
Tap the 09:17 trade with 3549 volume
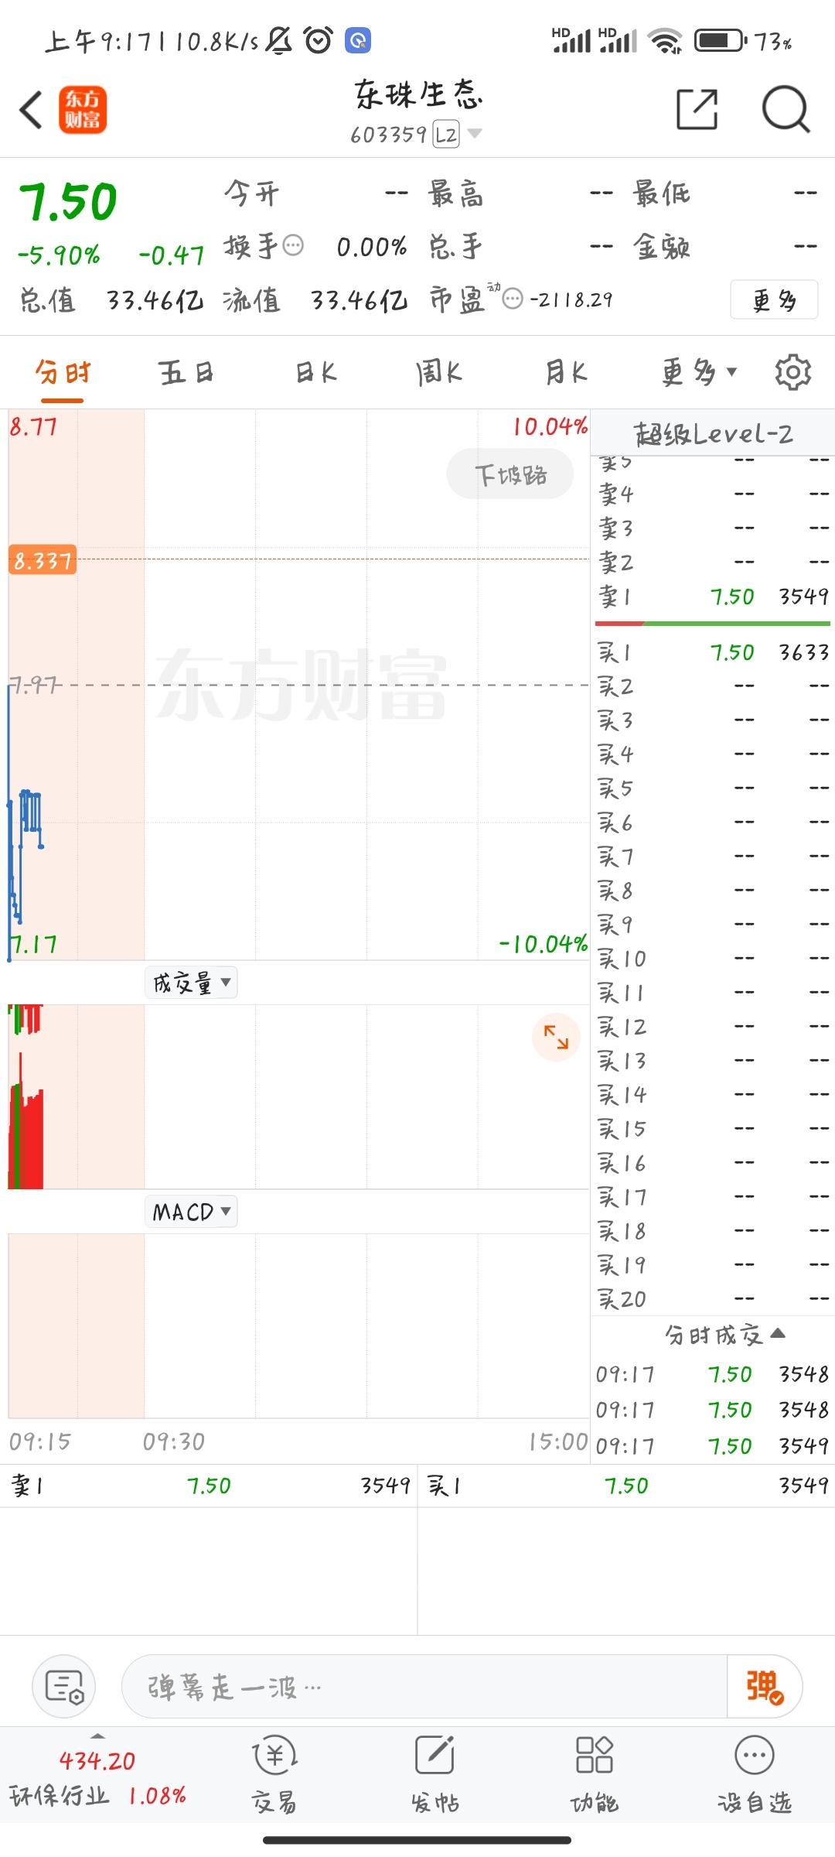pyautogui.click(x=713, y=1445)
